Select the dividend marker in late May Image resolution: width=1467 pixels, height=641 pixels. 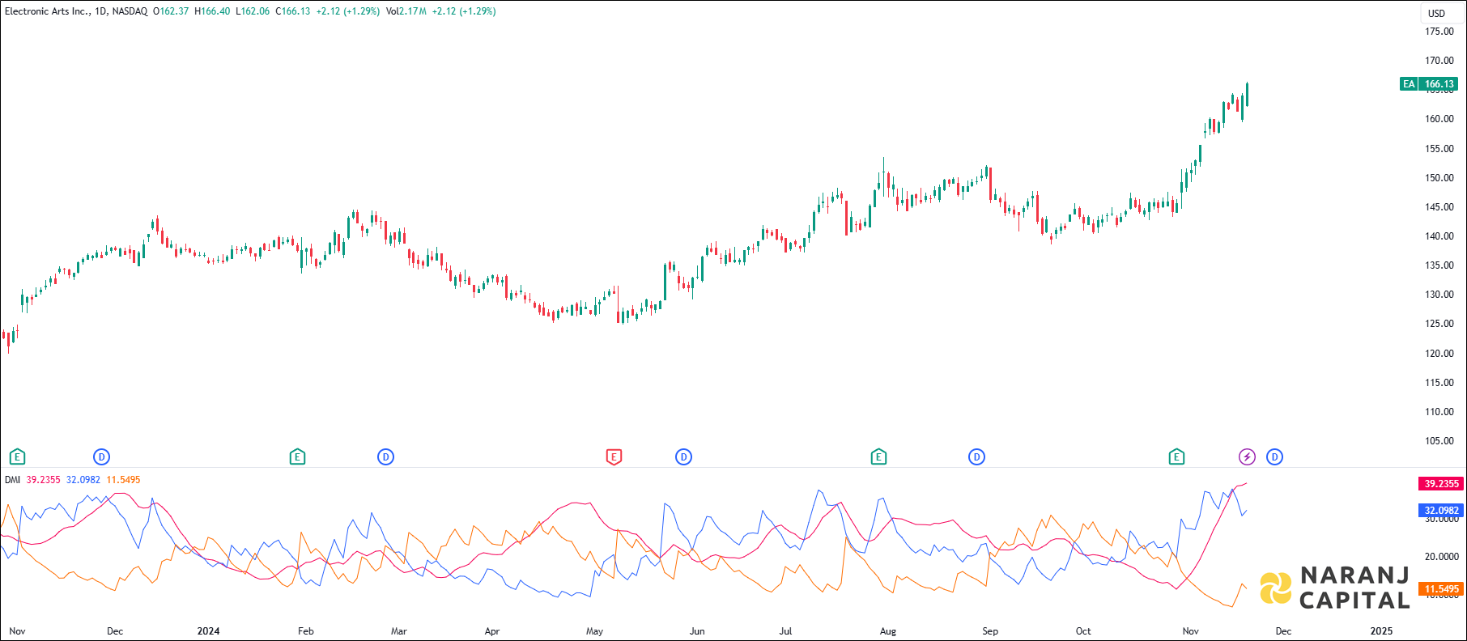tap(683, 457)
